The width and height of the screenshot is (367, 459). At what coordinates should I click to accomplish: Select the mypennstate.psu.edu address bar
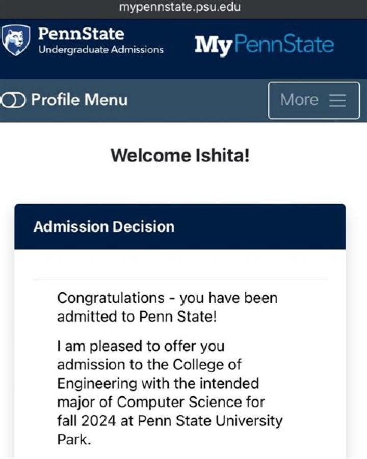tap(180, 7)
